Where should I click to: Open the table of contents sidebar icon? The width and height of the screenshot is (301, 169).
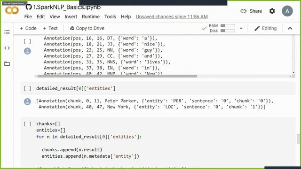point(7,32)
